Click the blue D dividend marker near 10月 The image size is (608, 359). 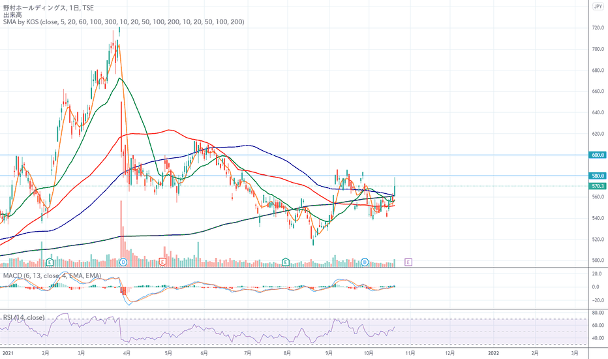[x=365, y=262]
